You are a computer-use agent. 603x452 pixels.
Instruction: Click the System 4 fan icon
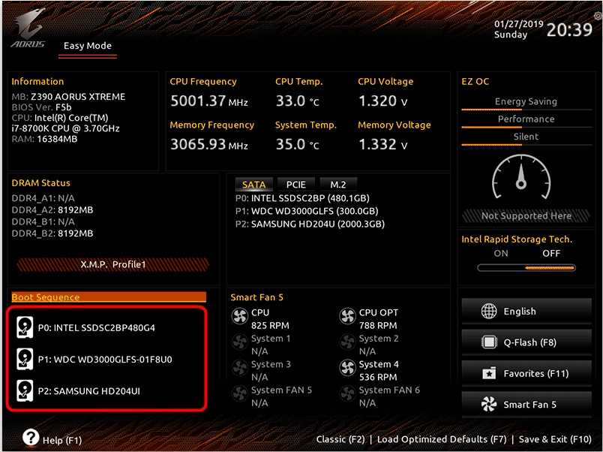tap(347, 368)
